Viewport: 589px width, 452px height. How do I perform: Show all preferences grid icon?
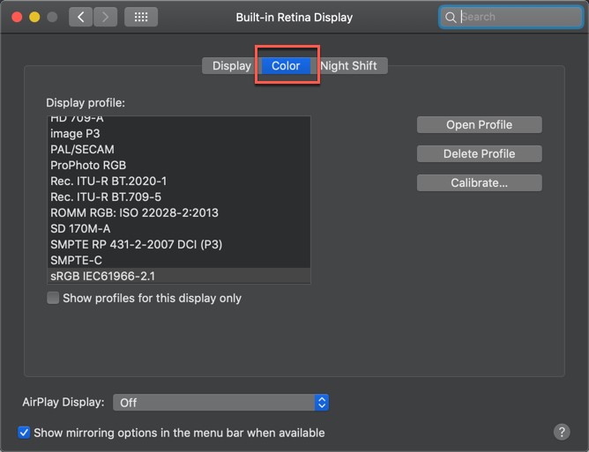141,17
